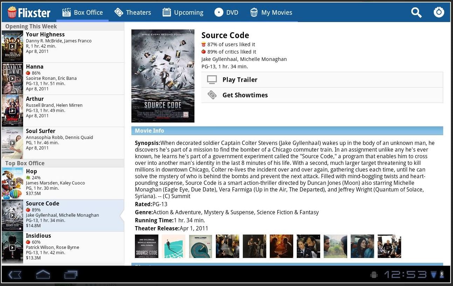The width and height of the screenshot is (453, 286).
Task: Select the DVD tab
Action: click(x=226, y=13)
